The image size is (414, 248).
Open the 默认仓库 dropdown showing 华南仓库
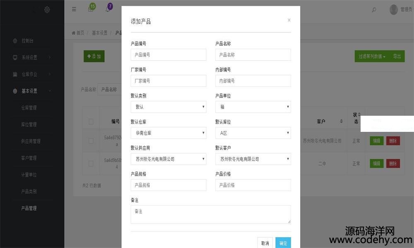168,133
